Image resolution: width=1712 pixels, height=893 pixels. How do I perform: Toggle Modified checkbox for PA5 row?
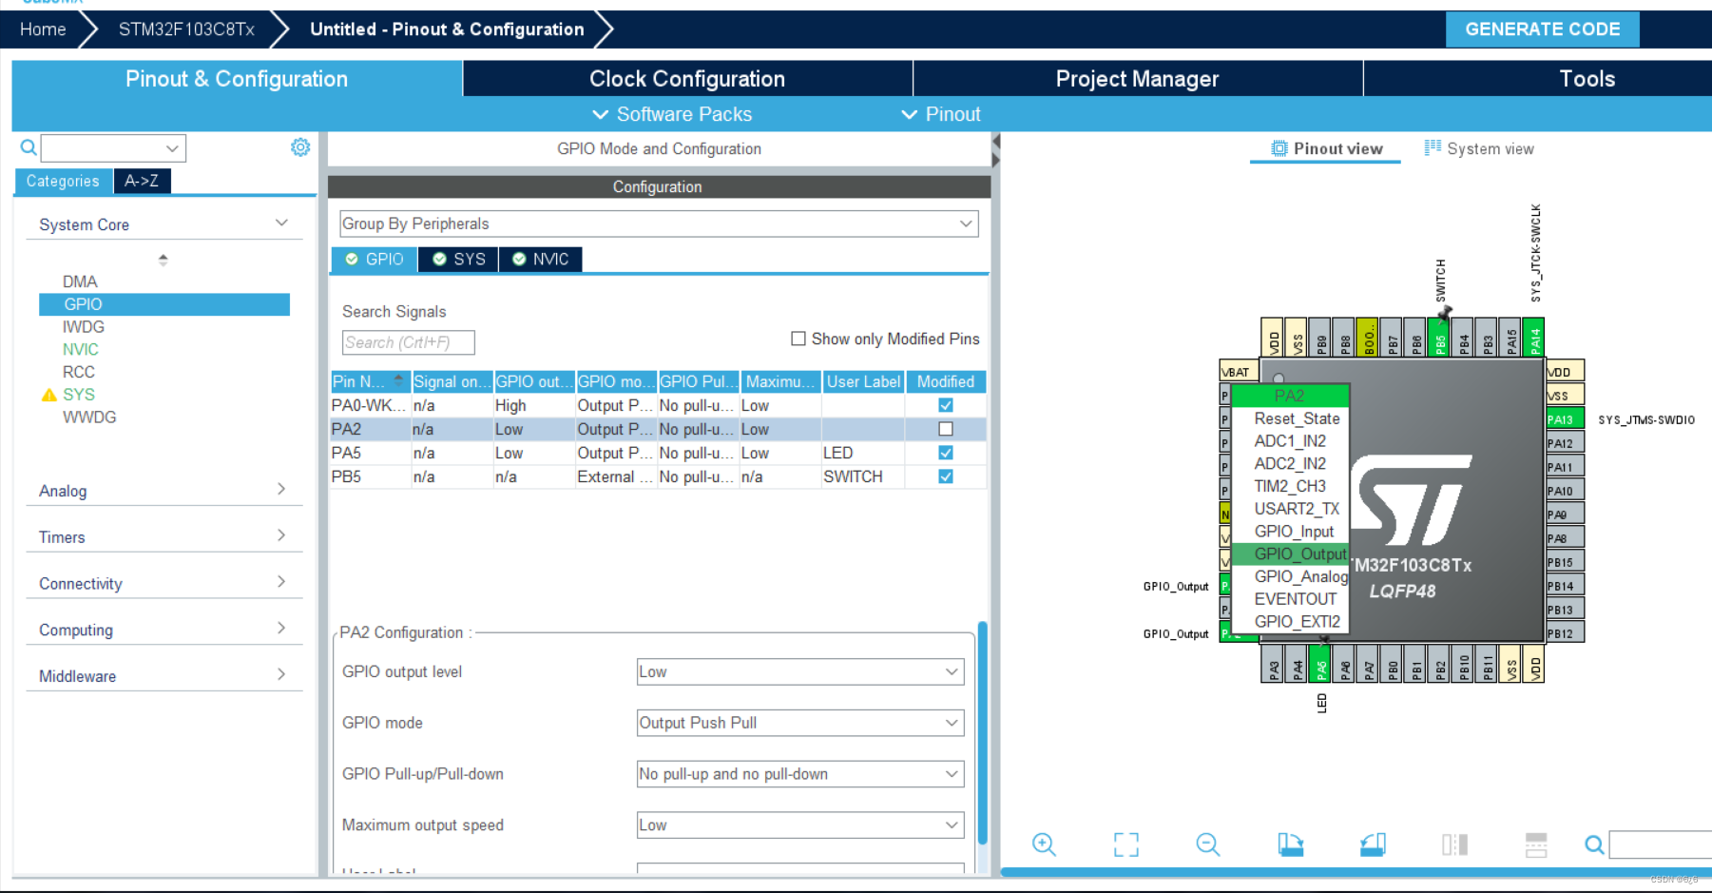[x=946, y=453]
